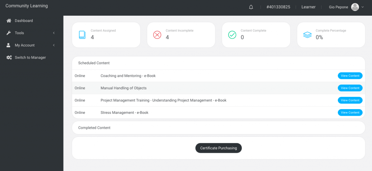Select Switch to Manager in sidebar
The height and width of the screenshot is (171, 372).
(30, 57)
